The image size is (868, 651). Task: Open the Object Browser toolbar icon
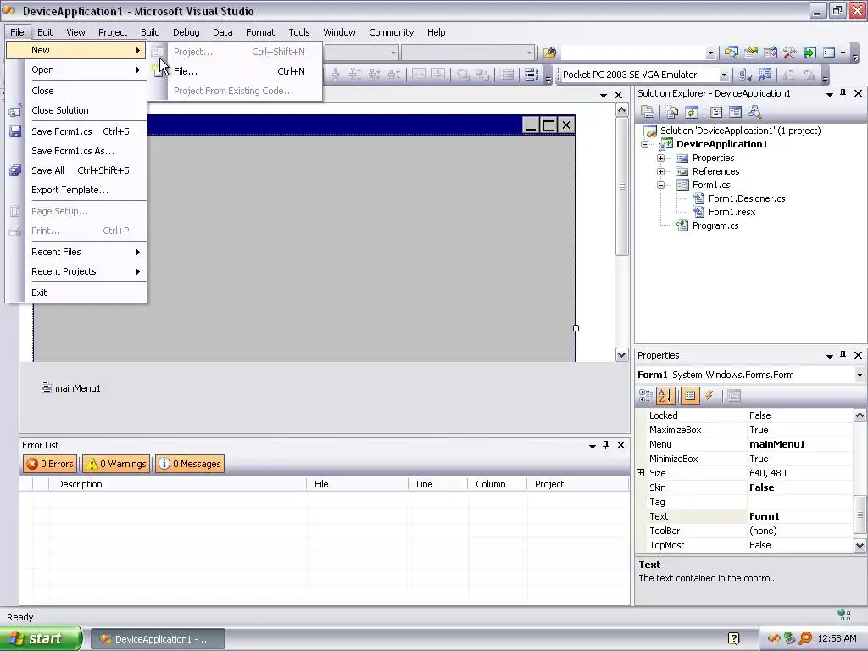[x=770, y=53]
